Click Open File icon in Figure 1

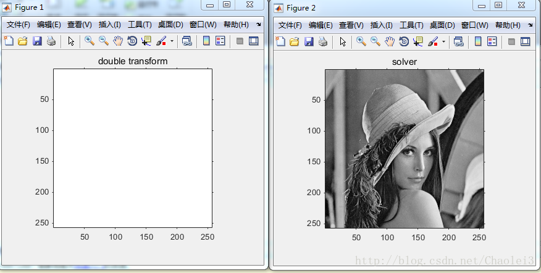click(x=22, y=41)
